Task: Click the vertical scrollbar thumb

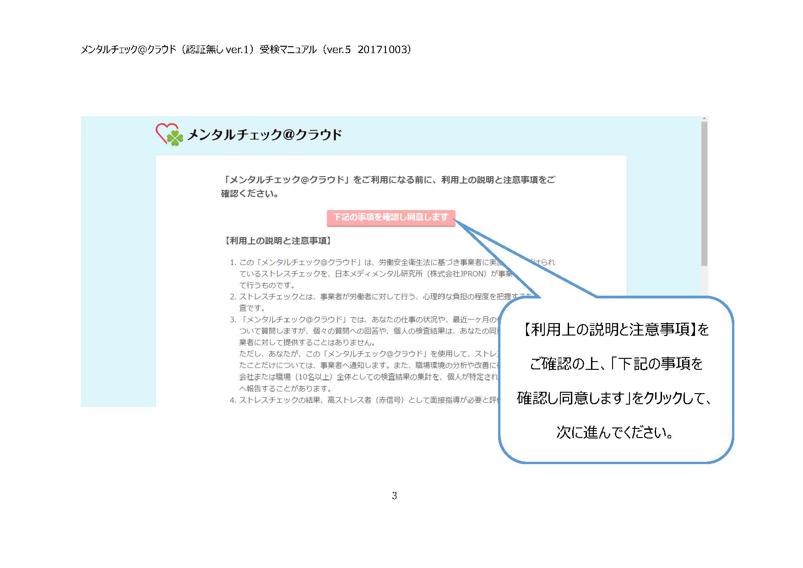Action: (x=704, y=194)
